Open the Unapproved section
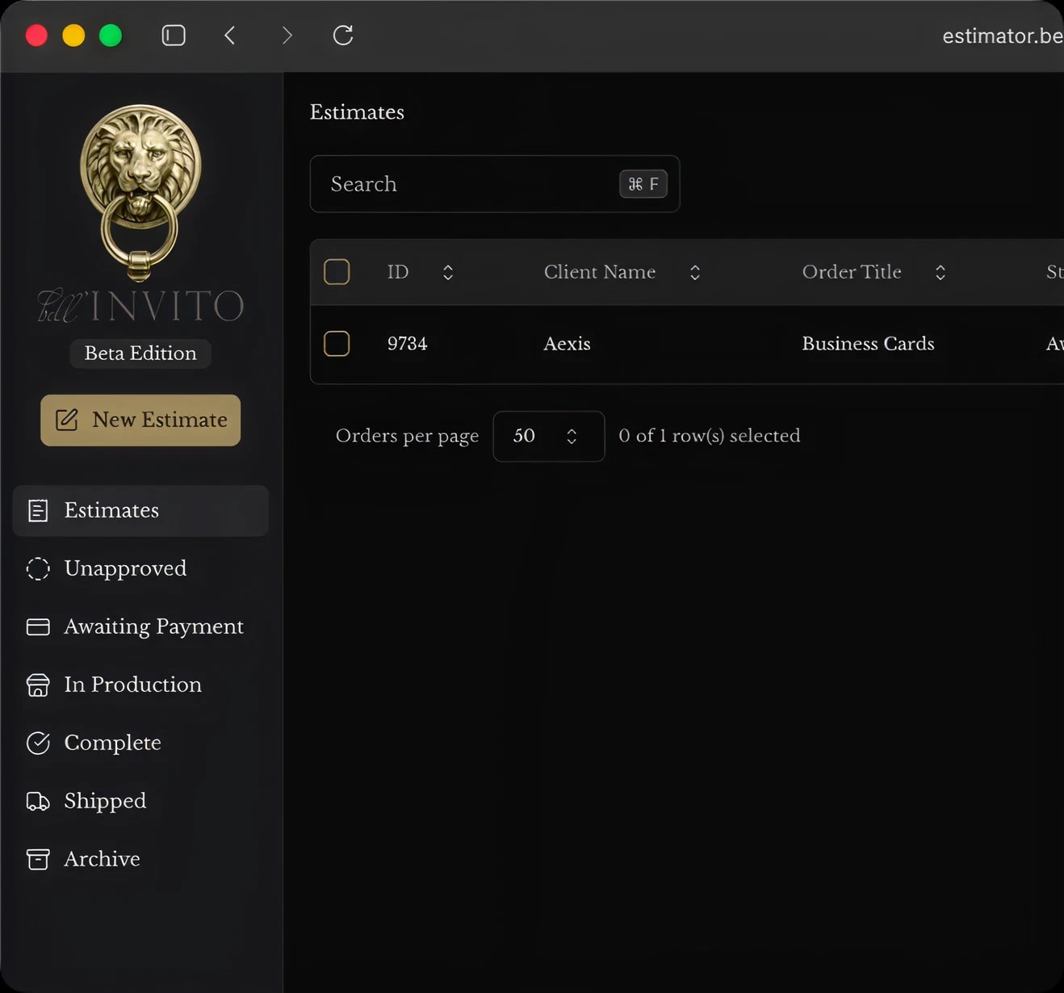This screenshot has height=993, width=1064. [x=125, y=568]
